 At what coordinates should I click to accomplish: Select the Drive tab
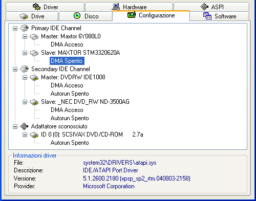pos(32,16)
